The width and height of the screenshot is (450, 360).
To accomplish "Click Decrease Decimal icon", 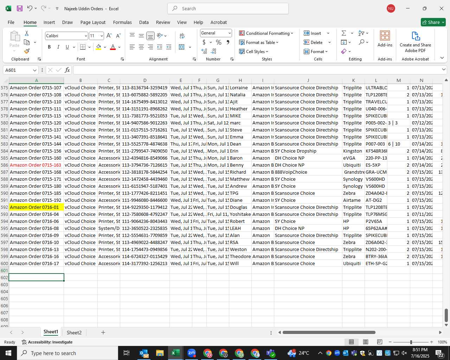I will (213, 51).
